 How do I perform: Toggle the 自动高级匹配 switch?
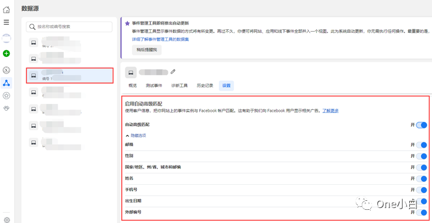pyautogui.click(x=422, y=125)
